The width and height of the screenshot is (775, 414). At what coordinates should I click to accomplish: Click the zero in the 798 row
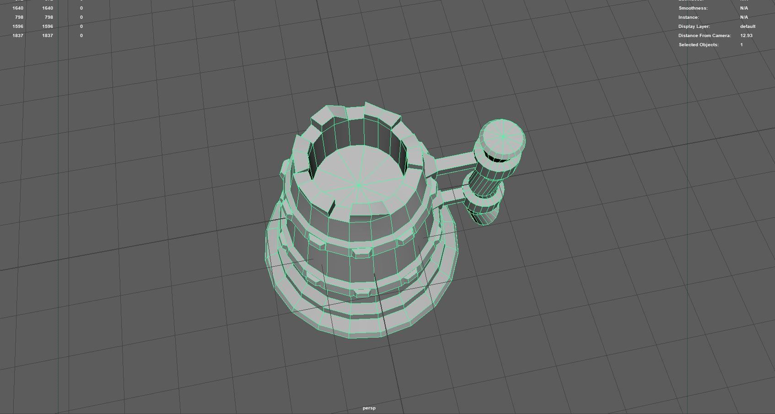(x=81, y=17)
